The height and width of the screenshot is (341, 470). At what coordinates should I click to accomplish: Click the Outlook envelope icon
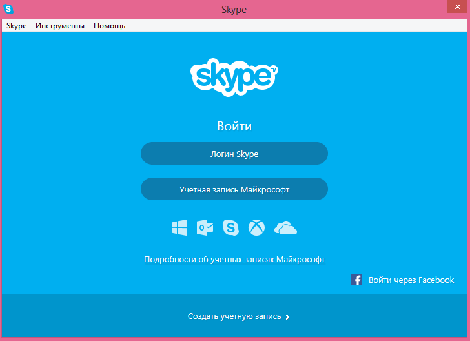point(205,227)
